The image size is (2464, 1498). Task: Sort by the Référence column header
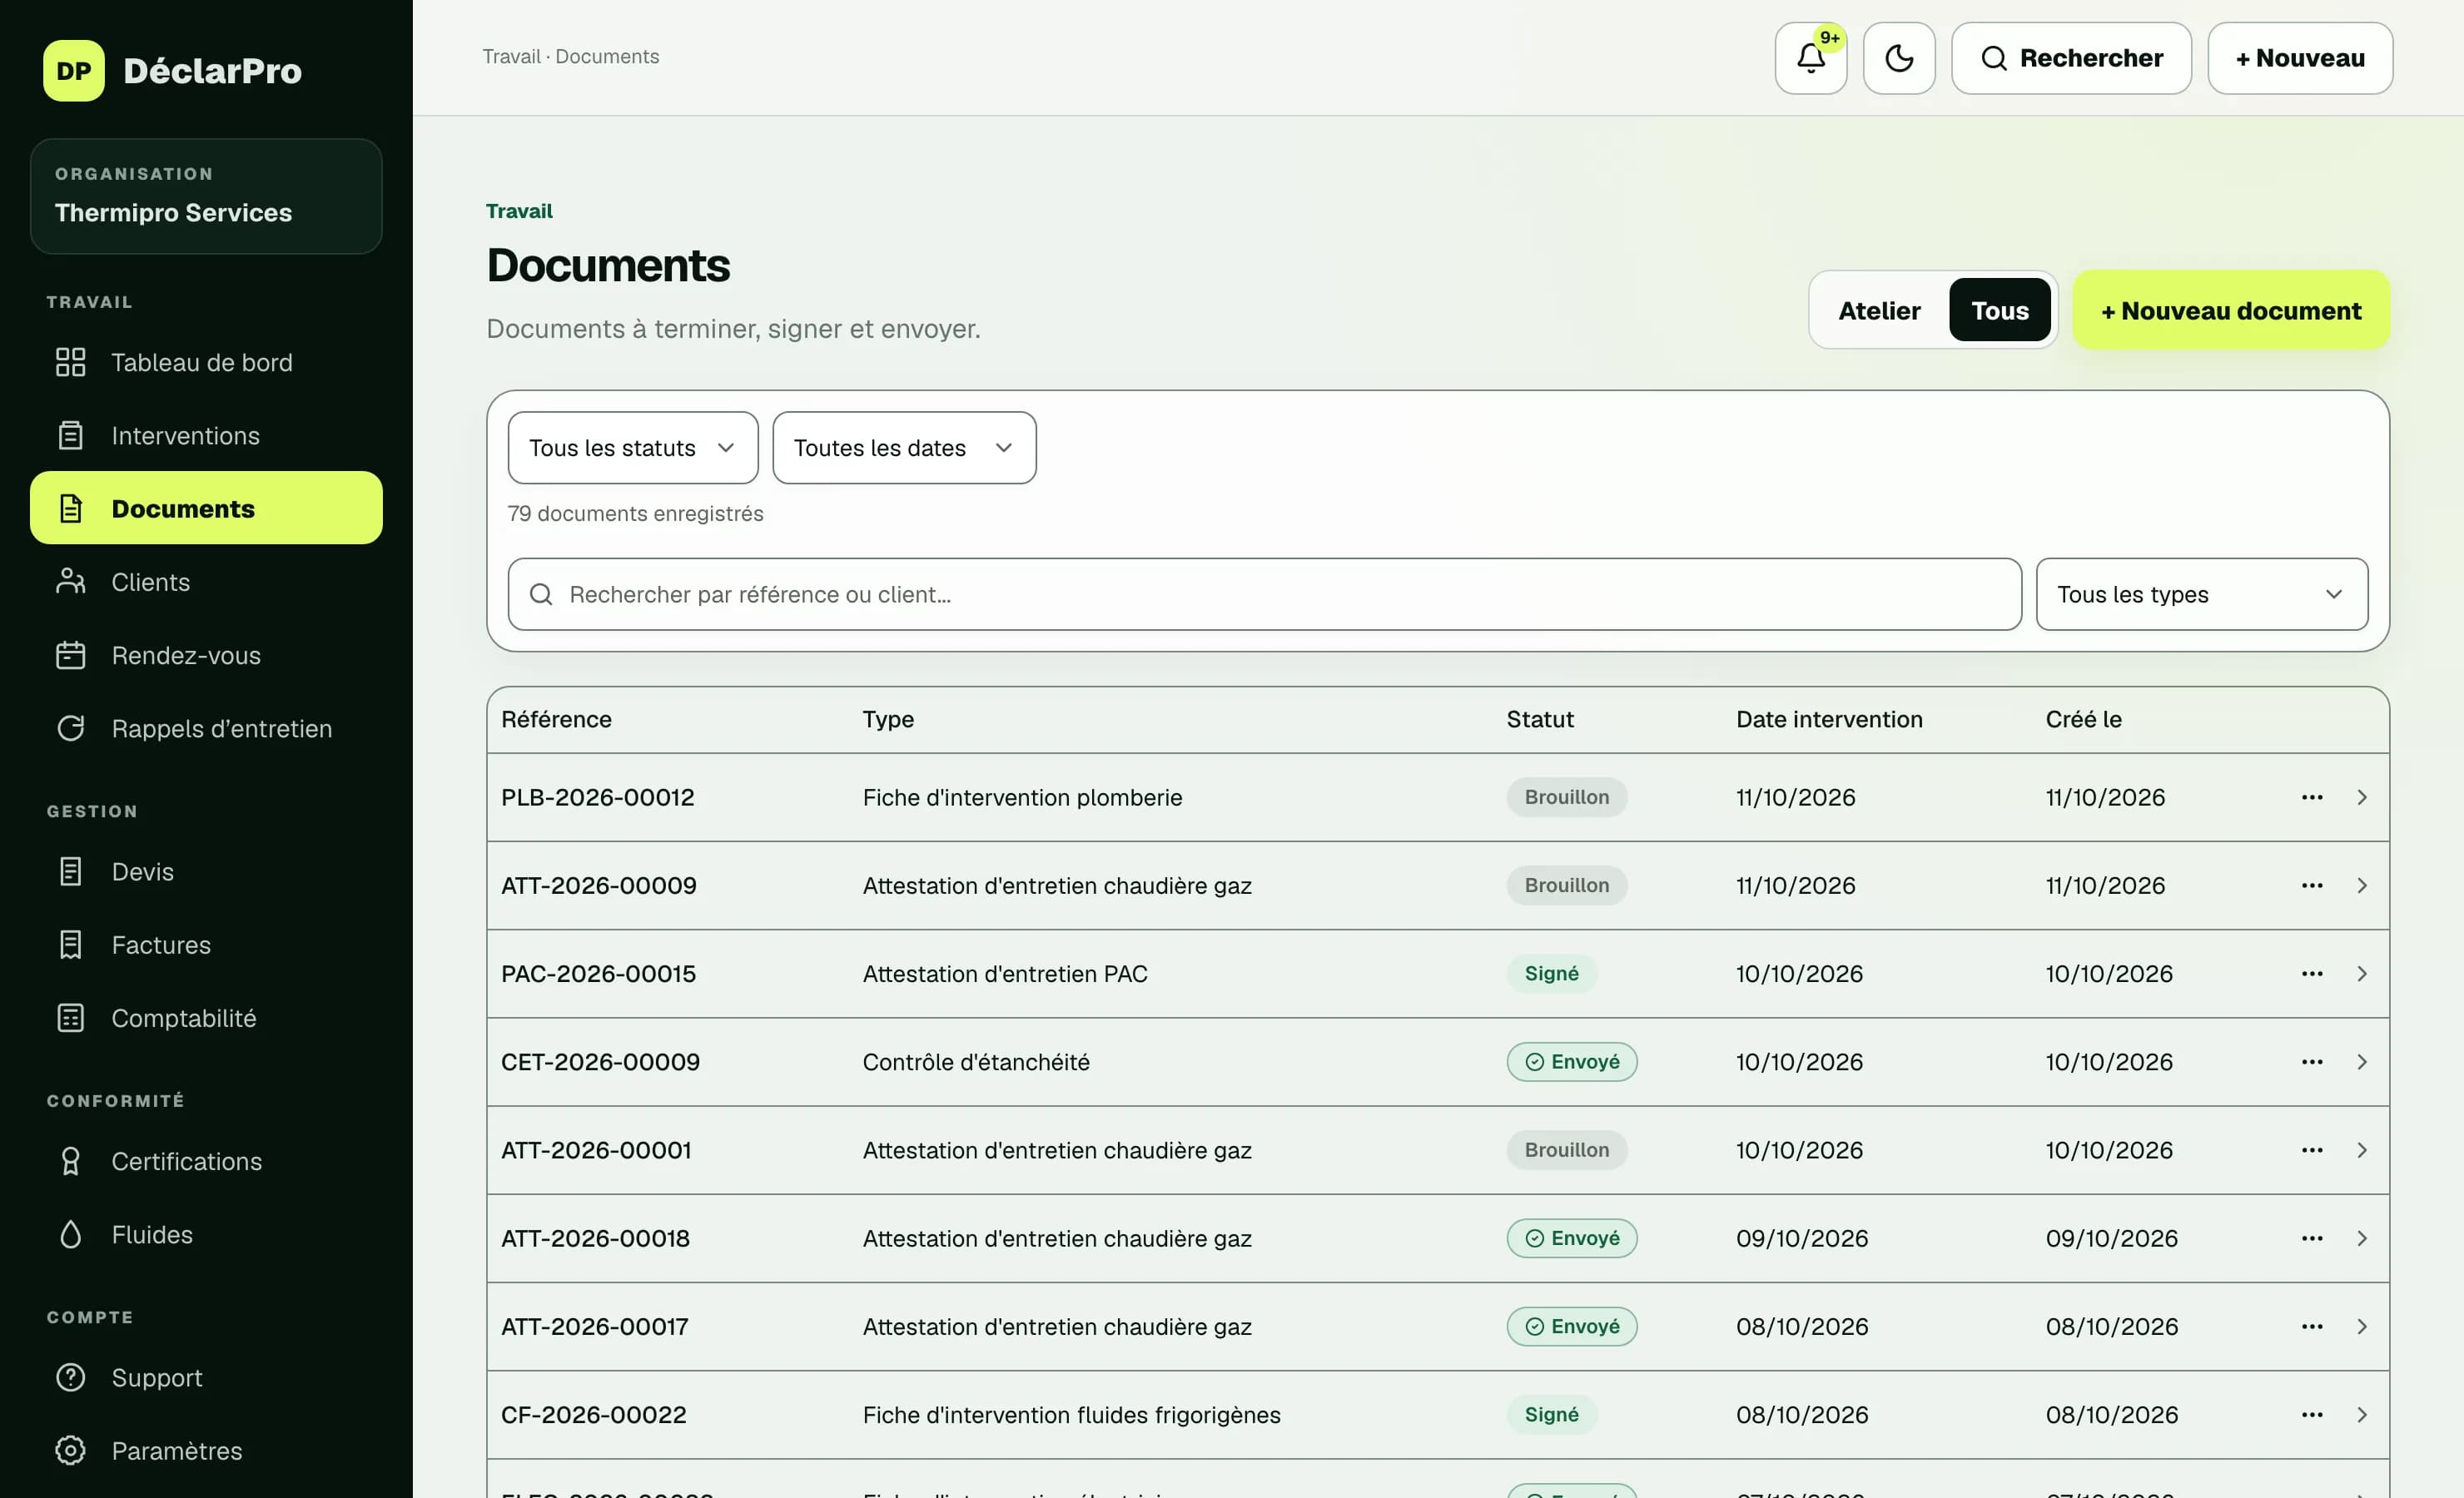[556, 719]
